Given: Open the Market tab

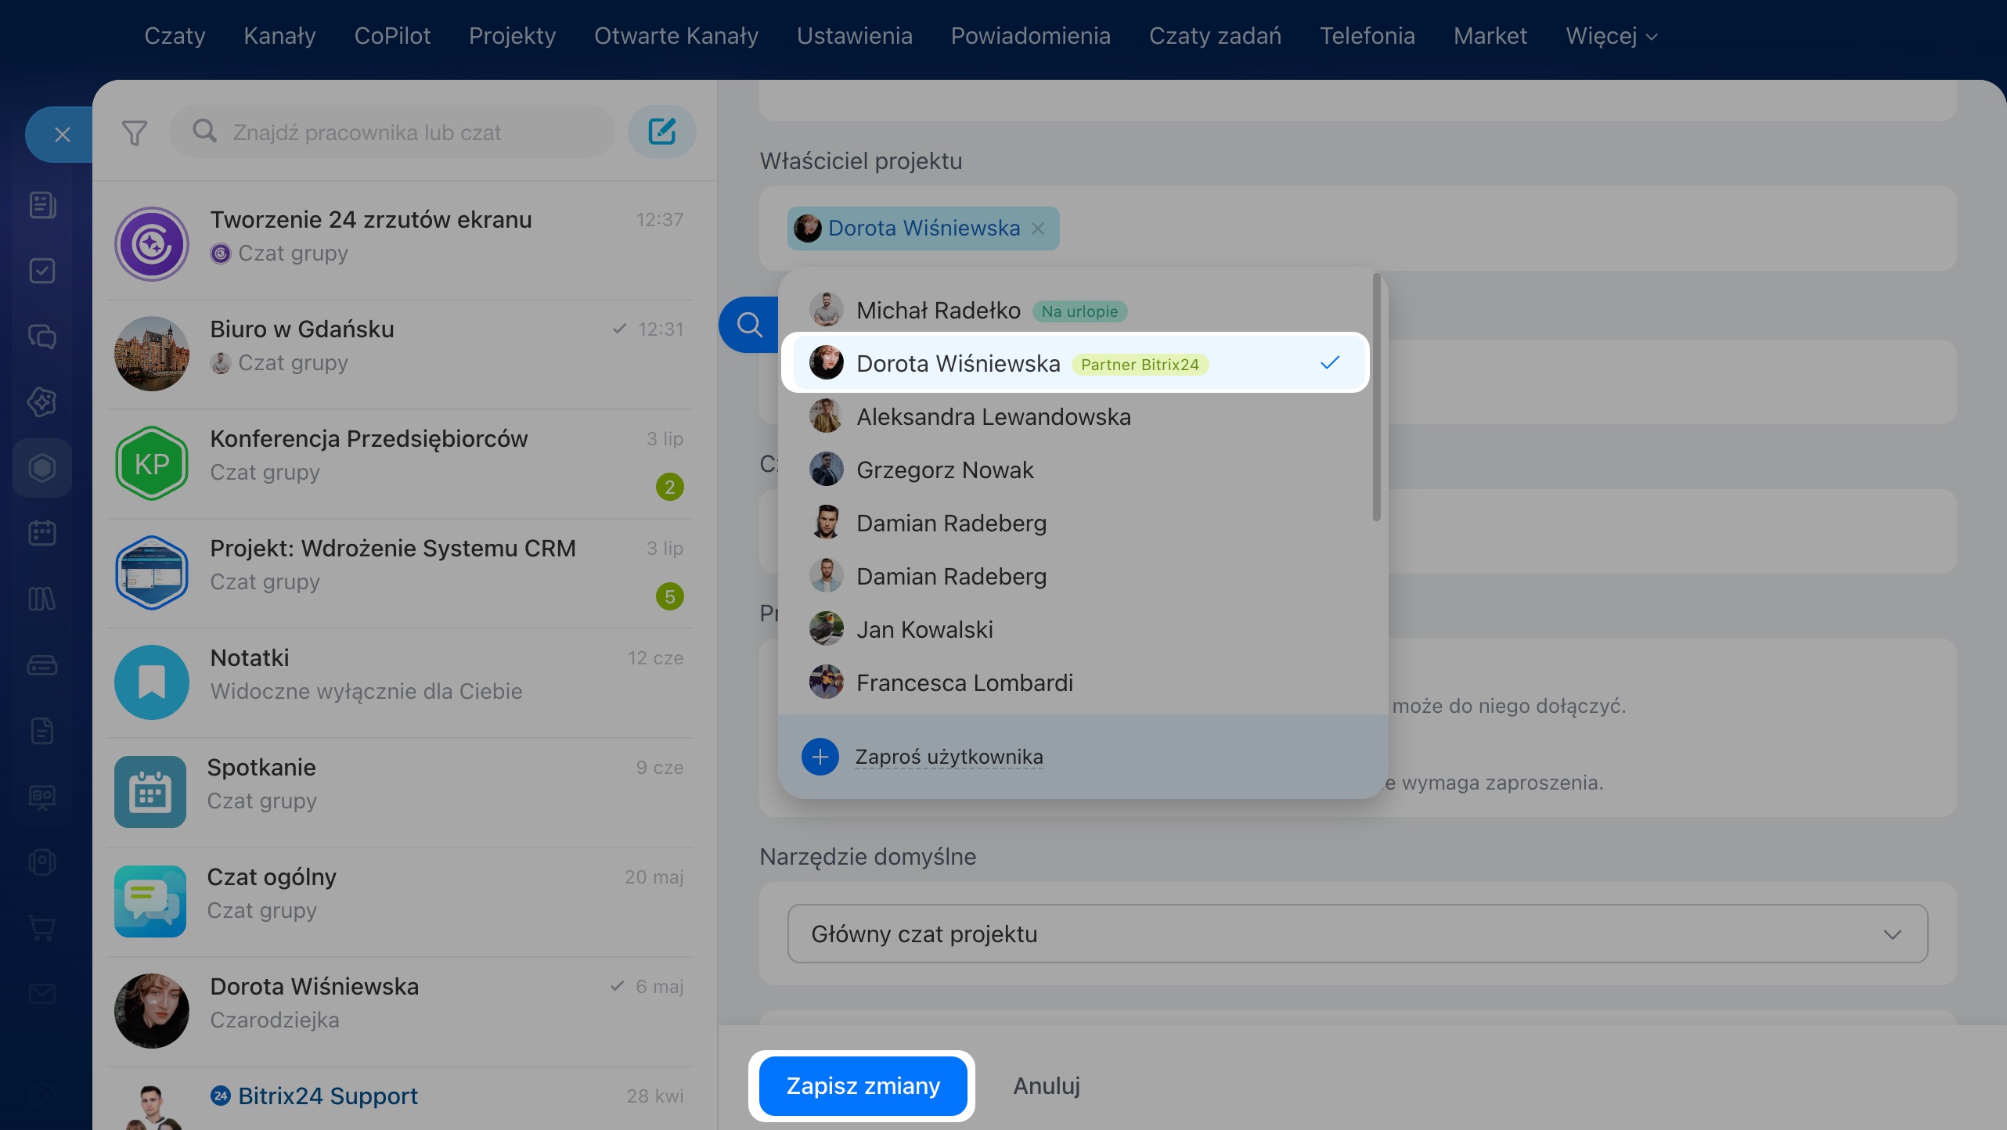Looking at the screenshot, I should click(x=1490, y=36).
